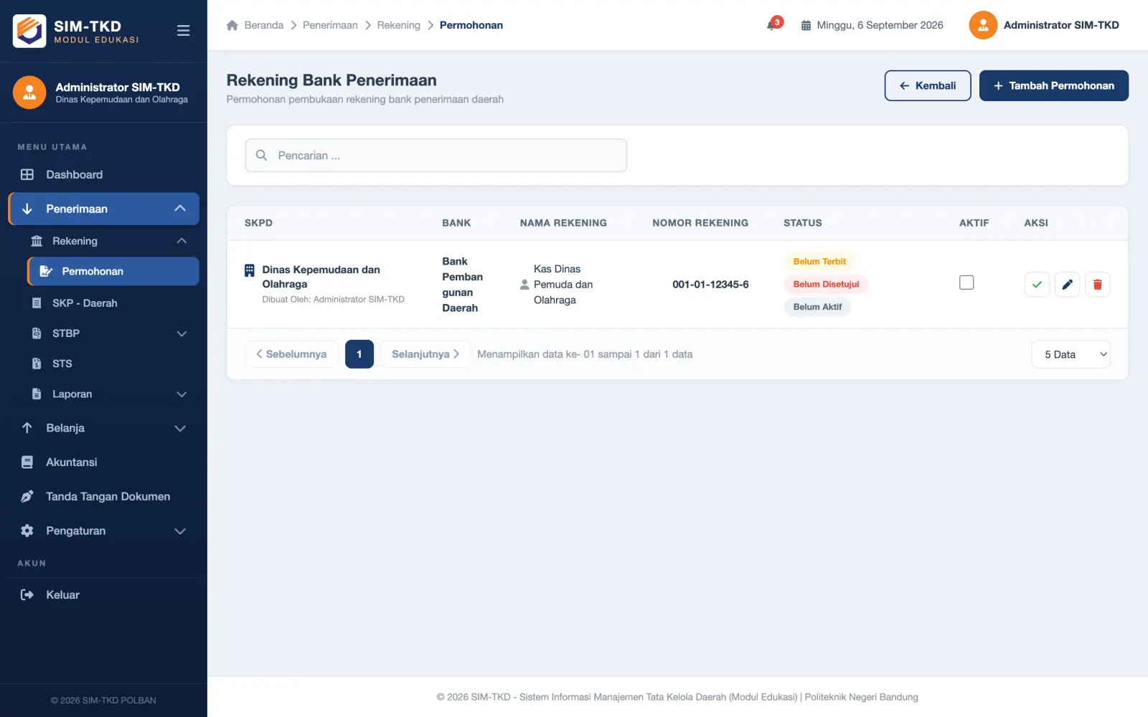Click the Pencarian search field
The height and width of the screenshot is (717, 1148).
pos(436,156)
